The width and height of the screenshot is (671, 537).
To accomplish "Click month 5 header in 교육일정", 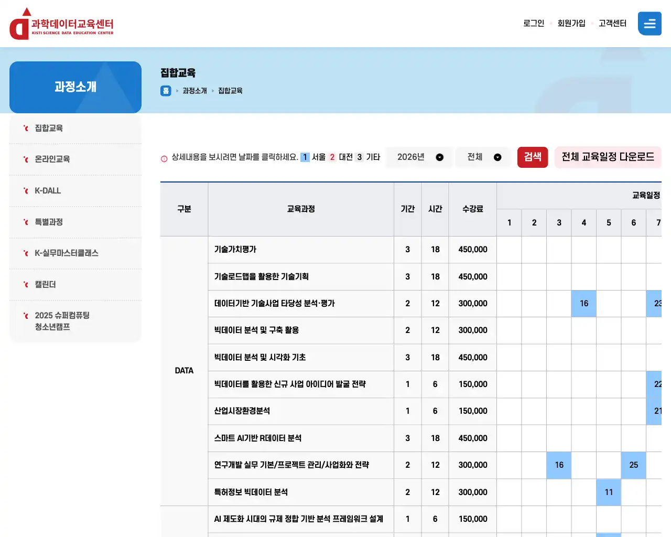I will click(609, 223).
